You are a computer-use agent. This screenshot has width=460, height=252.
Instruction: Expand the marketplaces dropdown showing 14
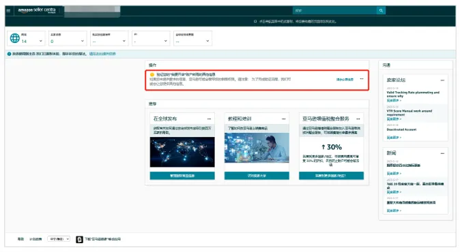(x=40, y=41)
